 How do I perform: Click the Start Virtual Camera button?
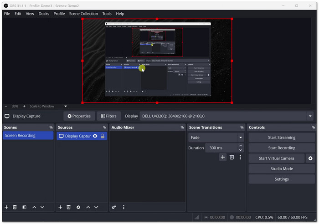click(x=277, y=158)
